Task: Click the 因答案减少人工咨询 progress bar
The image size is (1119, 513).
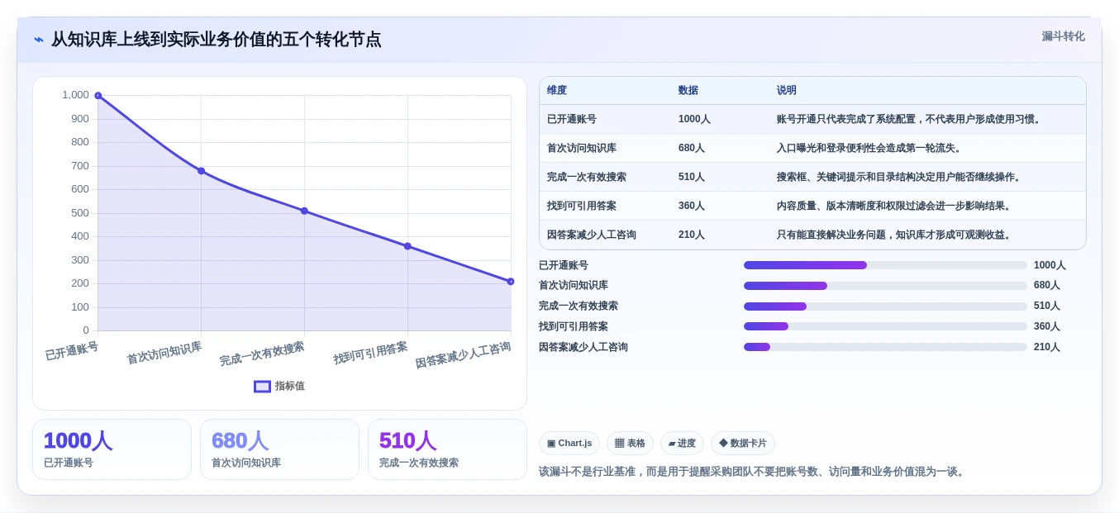Action: coord(885,347)
